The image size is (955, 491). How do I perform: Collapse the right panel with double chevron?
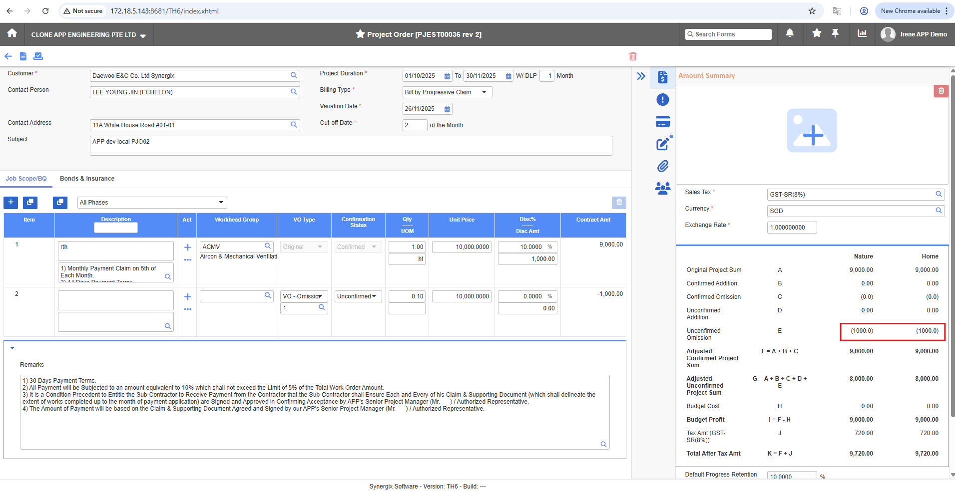coord(641,76)
